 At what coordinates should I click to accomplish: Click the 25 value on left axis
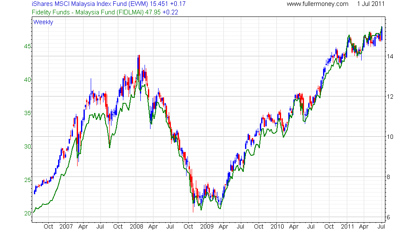[x=27, y=180]
